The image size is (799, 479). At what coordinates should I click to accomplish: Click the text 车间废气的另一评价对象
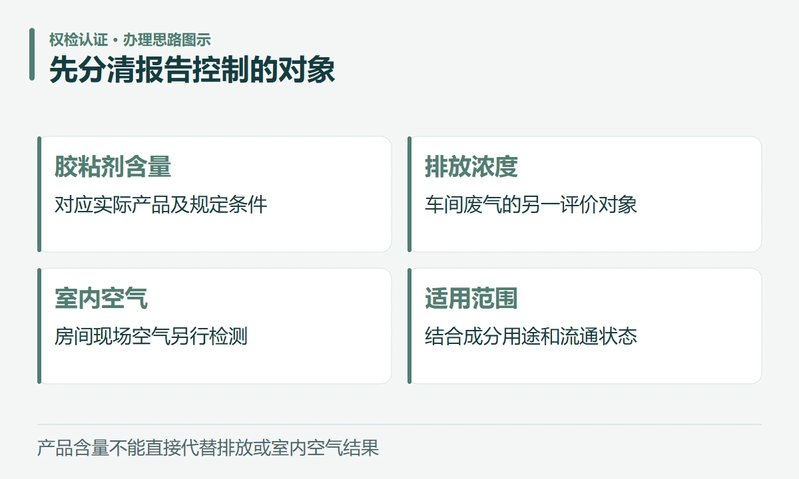pos(531,204)
